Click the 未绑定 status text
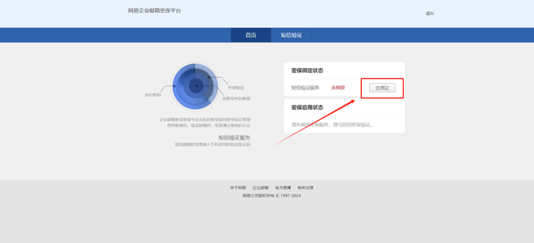Viewport: 534px width, 243px height. tap(338, 88)
